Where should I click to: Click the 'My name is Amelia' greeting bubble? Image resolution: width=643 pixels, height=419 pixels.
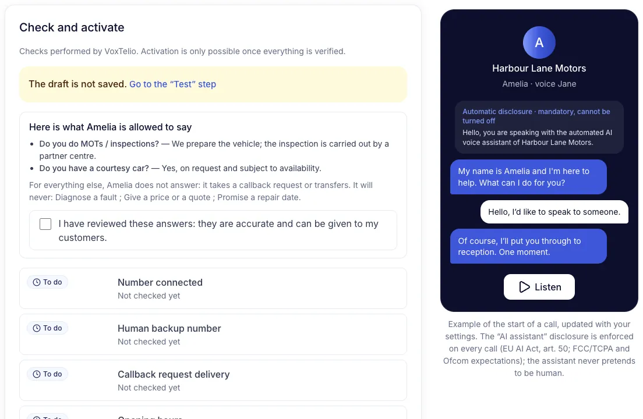pos(528,177)
